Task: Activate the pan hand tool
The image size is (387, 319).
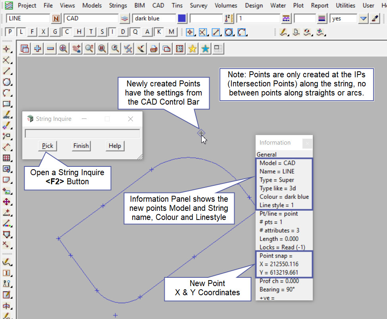Action: coord(76,48)
